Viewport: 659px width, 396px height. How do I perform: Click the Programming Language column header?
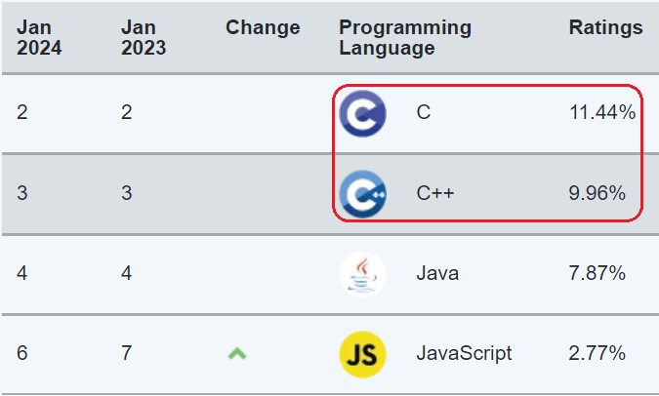coord(404,38)
